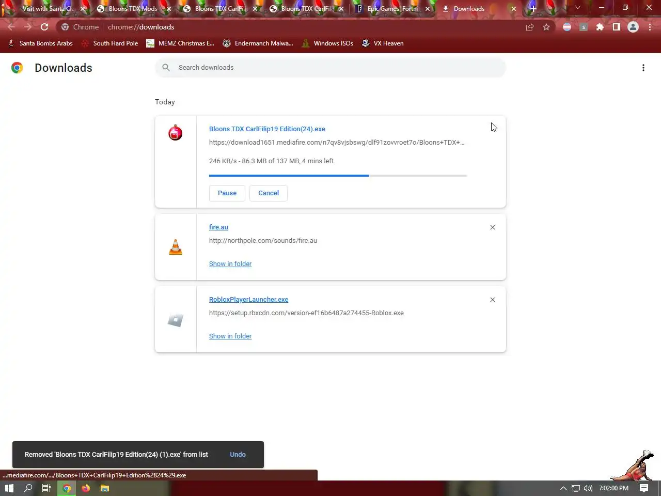The image size is (661, 496).
Task: Close the Bloons TDX Mods tab
Action: (168, 9)
